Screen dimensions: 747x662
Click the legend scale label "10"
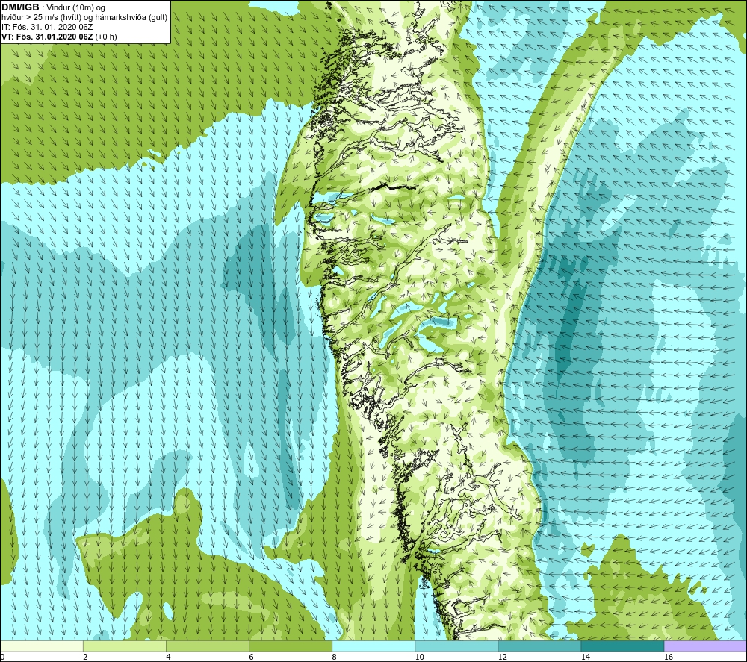tap(419, 657)
